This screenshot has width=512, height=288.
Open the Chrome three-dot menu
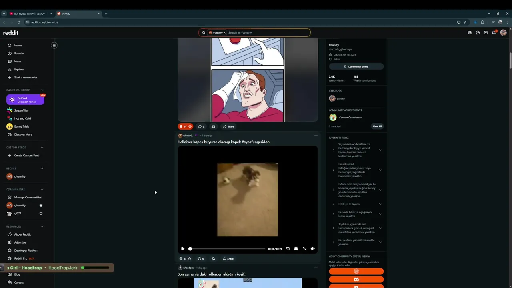coord(507,22)
